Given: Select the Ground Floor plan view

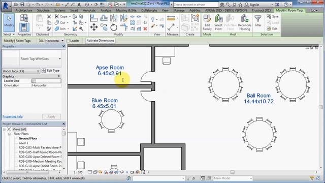Looking at the screenshot, I should tap(28, 138).
